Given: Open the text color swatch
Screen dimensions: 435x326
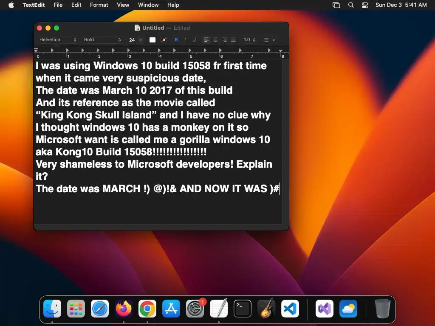Looking at the screenshot, I should coord(153,40).
